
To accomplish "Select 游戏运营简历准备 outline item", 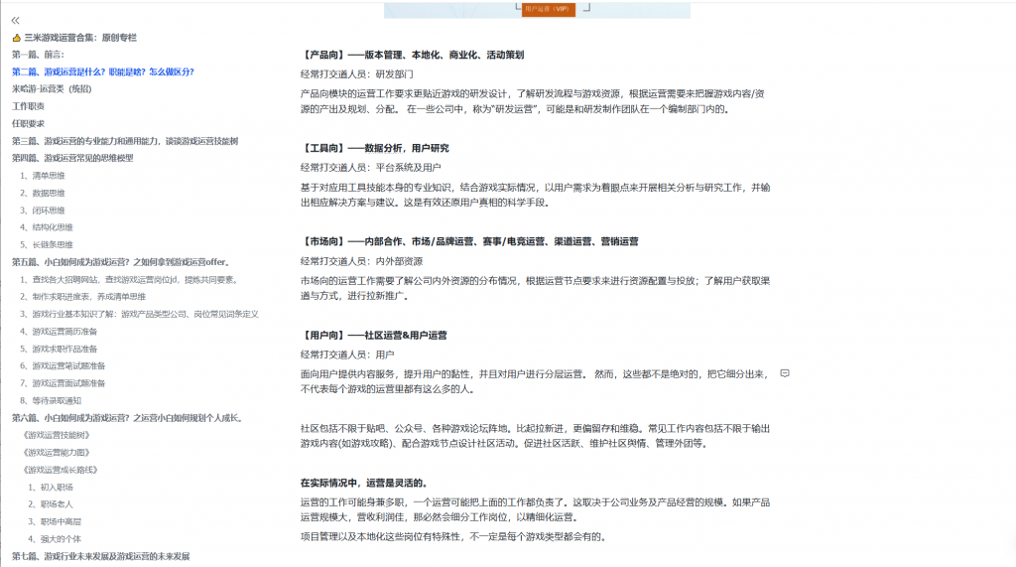I will 64,331.
